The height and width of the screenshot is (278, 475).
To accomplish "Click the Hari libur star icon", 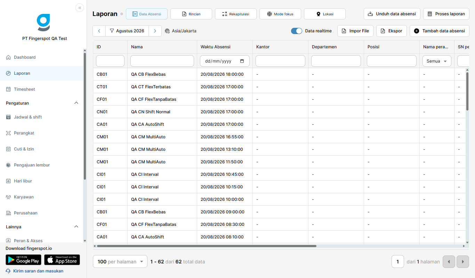I will (x=8, y=181).
